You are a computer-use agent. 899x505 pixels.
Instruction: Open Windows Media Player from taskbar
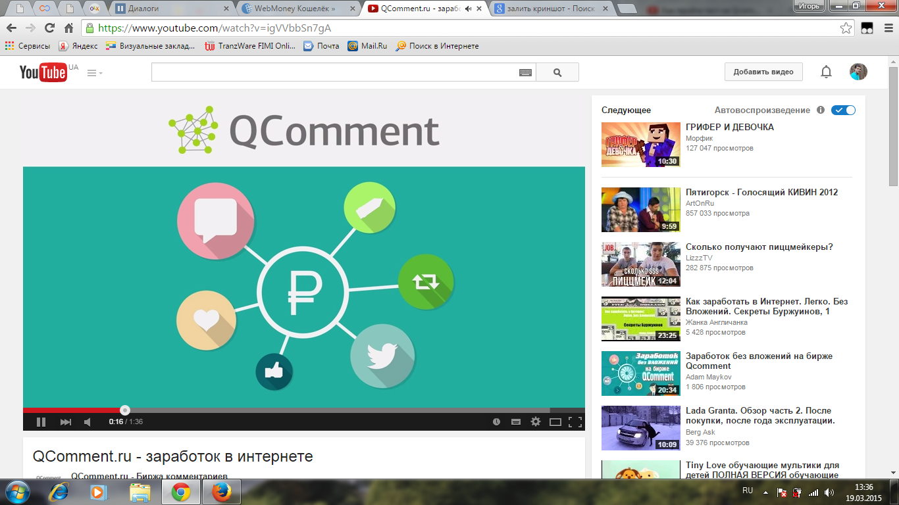[x=99, y=492]
